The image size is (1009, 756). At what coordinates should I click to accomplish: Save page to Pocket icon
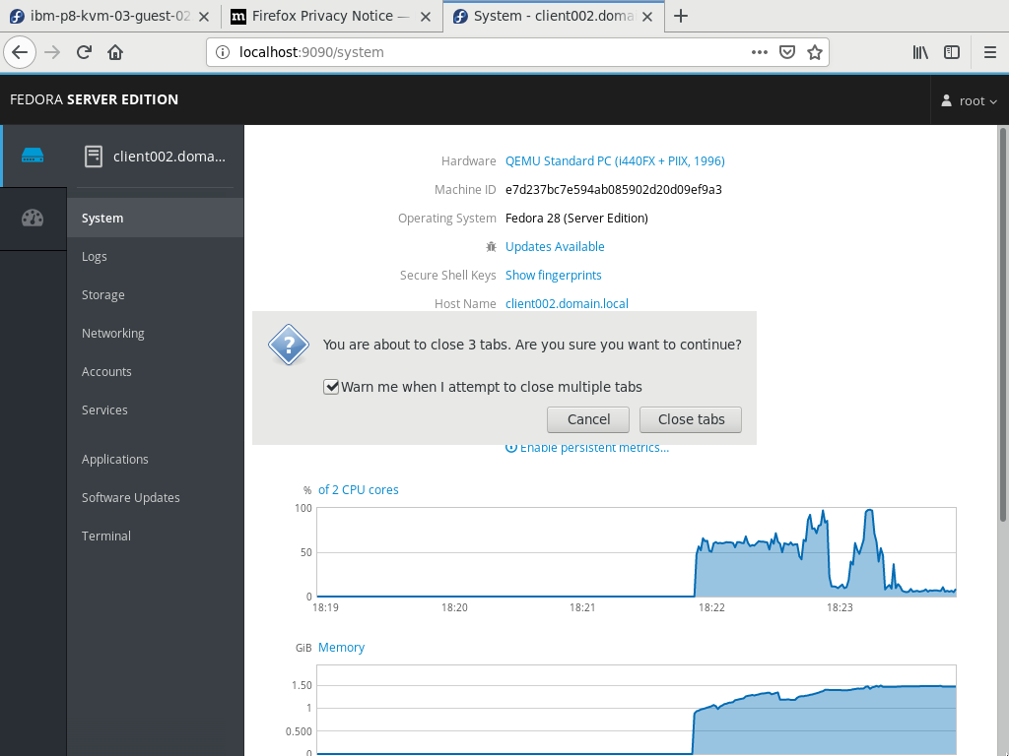(x=787, y=52)
